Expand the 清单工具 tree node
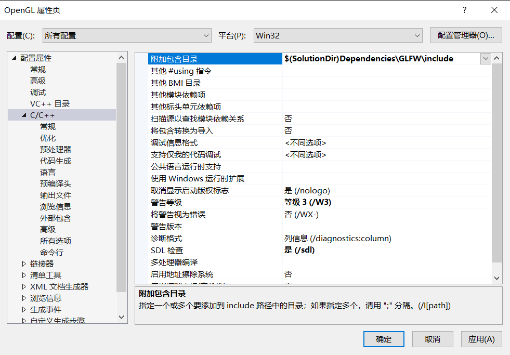Viewport: 510px width, 355px height. click(24, 275)
